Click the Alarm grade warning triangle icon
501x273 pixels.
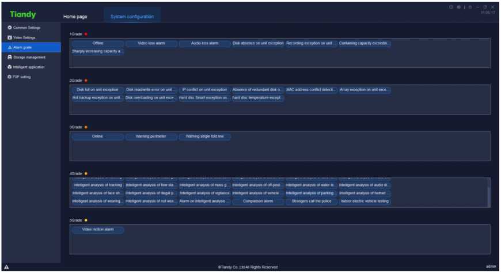9,47
